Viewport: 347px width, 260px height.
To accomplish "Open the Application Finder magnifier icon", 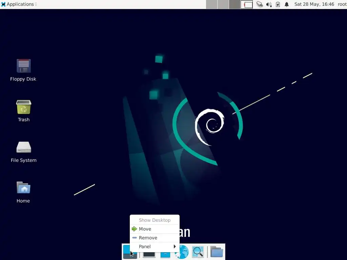I will coord(198,252).
